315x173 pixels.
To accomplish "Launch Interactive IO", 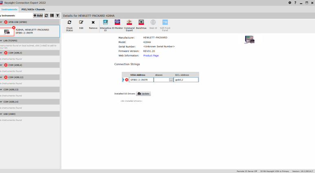I will click(105, 26).
